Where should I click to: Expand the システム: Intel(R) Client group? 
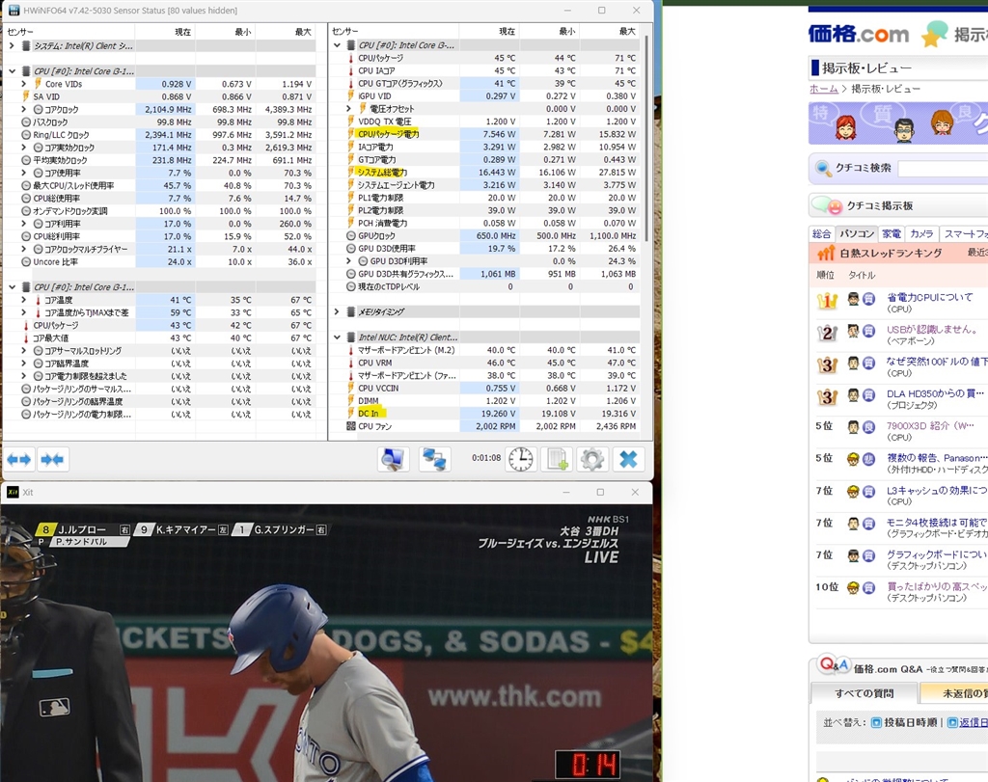pos(12,46)
